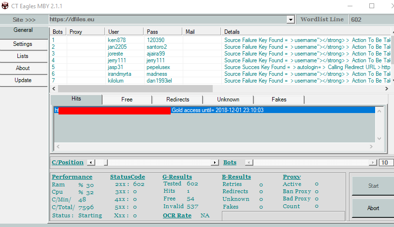Click the Bots slider label link
This screenshot has width=394, height=227.
click(x=230, y=162)
